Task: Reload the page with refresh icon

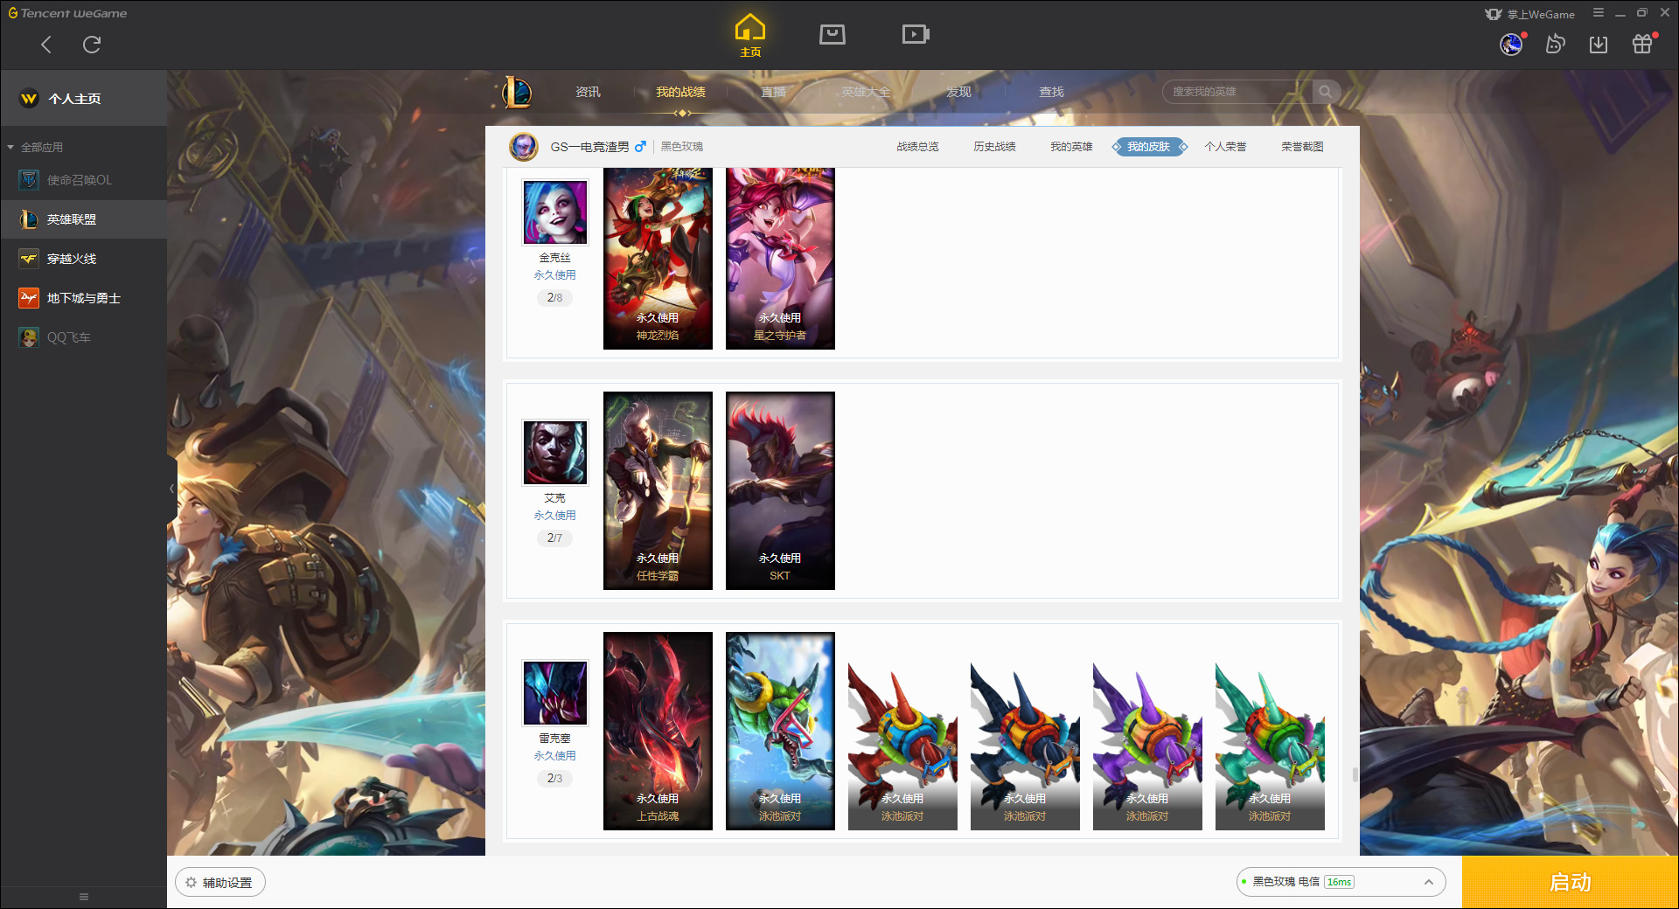Action: pyautogui.click(x=92, y=45)
